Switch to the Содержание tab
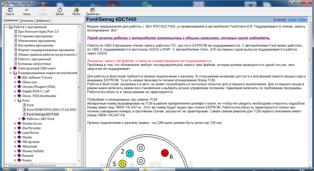Image resolution: width=314 pixels, height=171 pixels. (x=11, y=20)
